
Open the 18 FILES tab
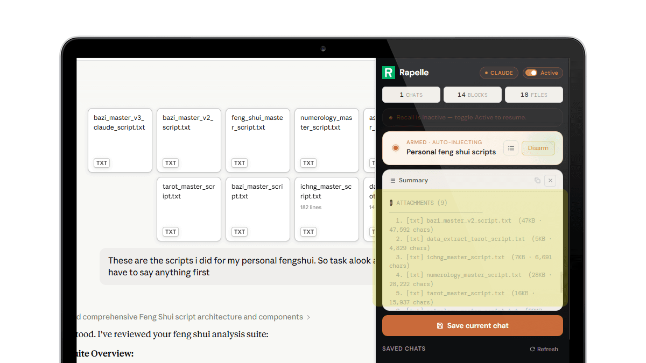coord(534,95)
